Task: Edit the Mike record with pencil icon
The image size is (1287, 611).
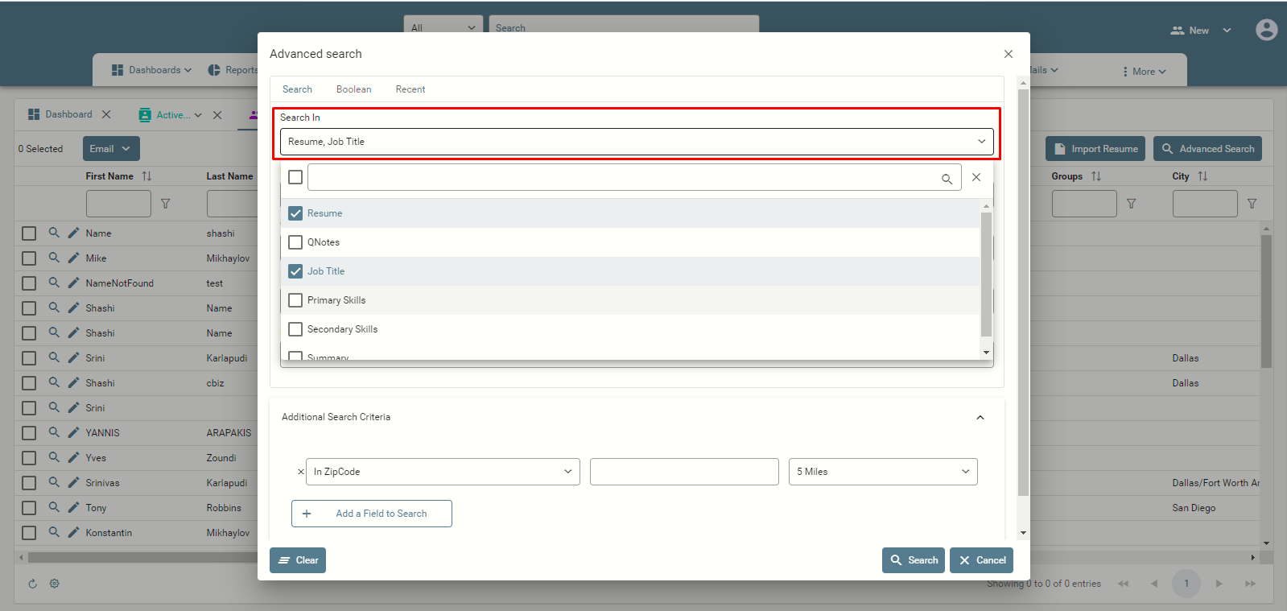Action: [x=73, y=258]
